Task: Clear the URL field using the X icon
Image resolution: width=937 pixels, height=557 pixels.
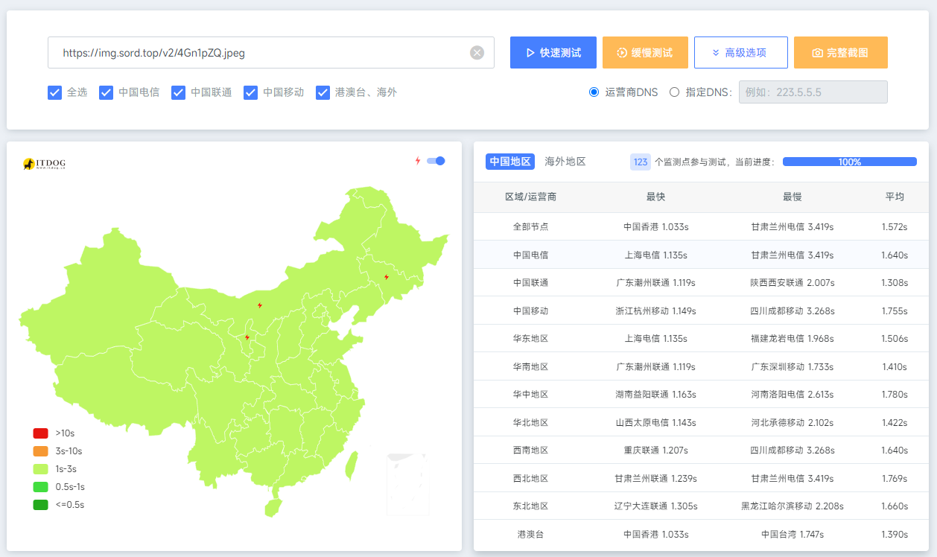Action: tap(477, 52)
